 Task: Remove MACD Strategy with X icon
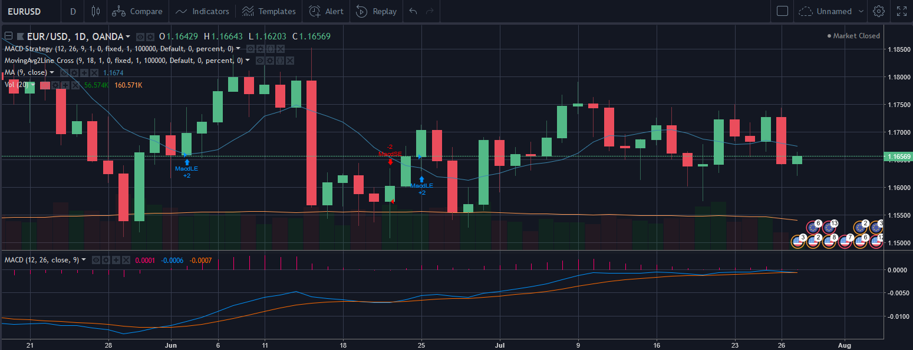click(281, 49)
